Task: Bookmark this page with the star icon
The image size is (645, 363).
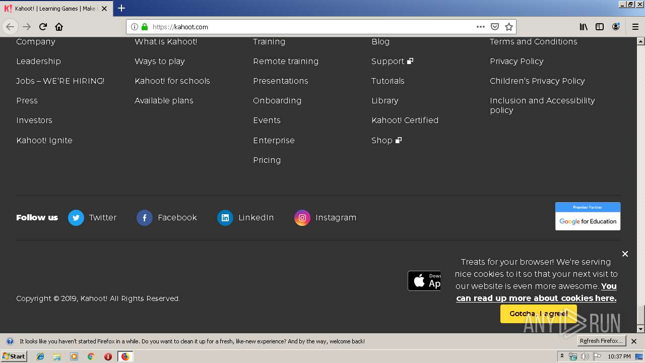Action: 509,27
